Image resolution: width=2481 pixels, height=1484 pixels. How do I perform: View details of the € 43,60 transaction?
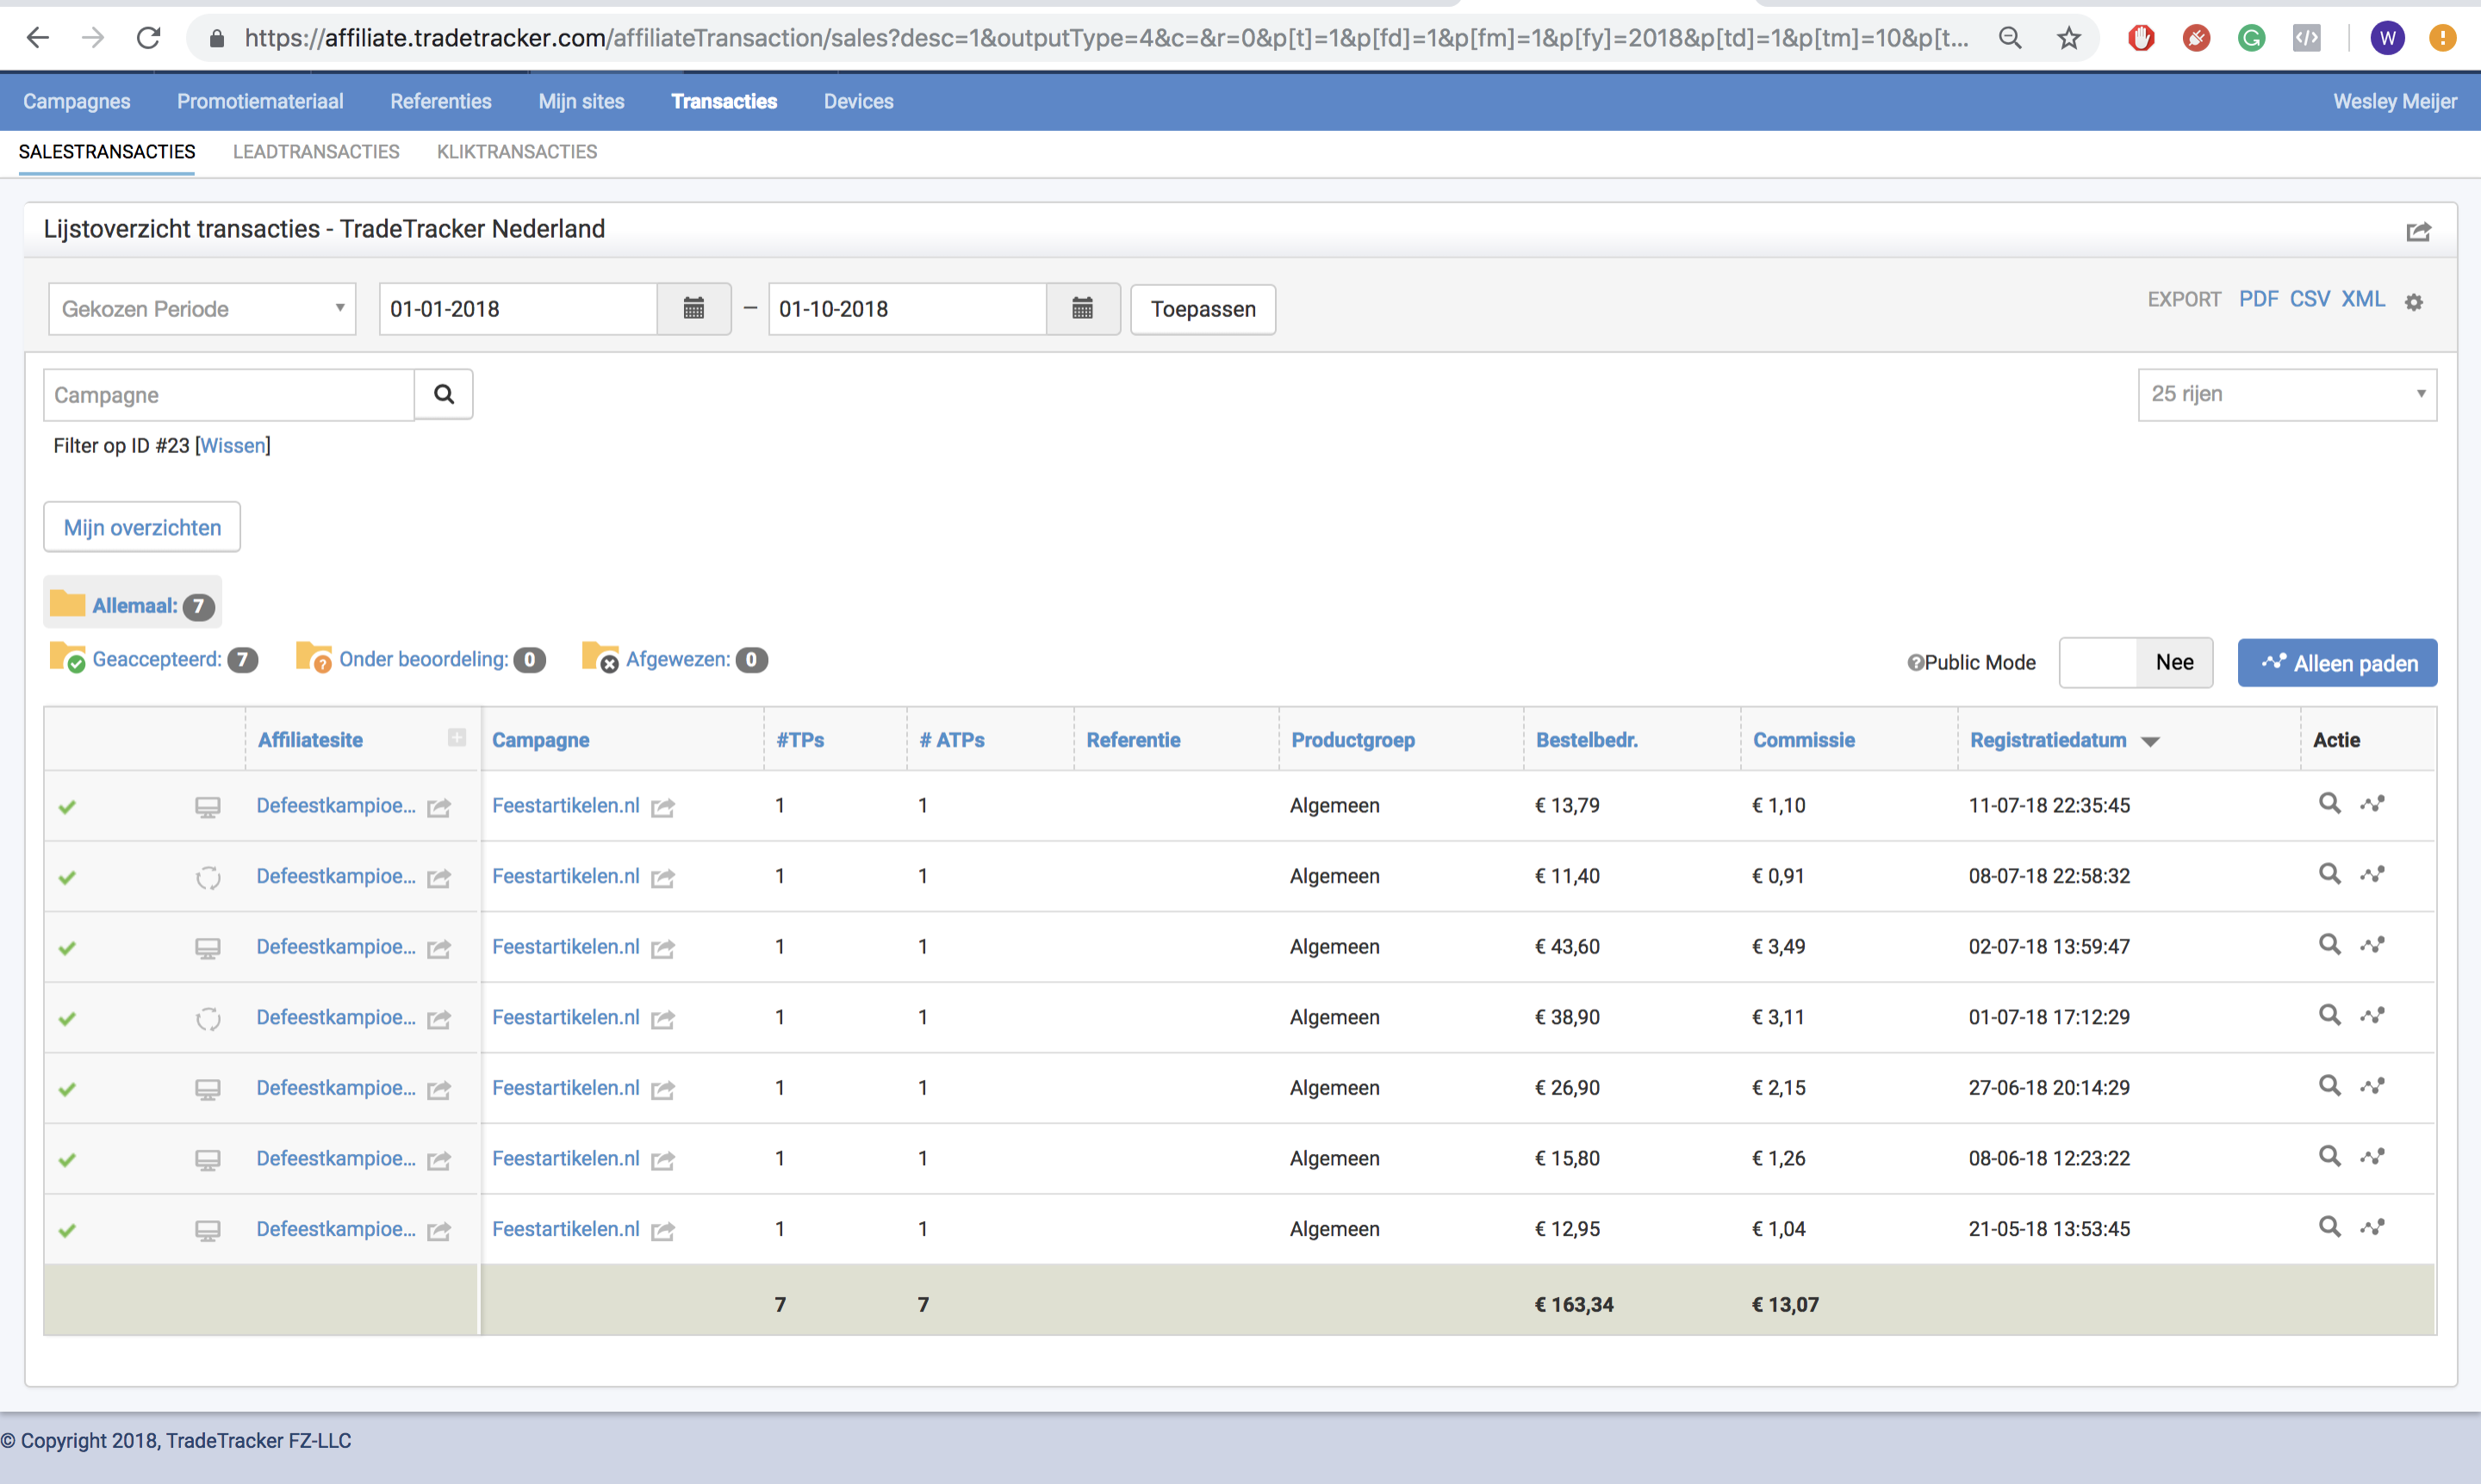click(x=2329, y=944)
